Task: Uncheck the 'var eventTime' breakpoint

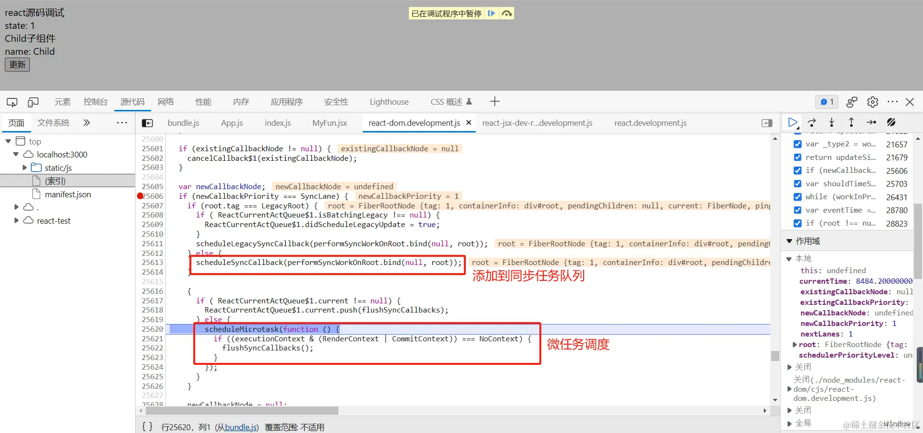Action: click(798, 210)
